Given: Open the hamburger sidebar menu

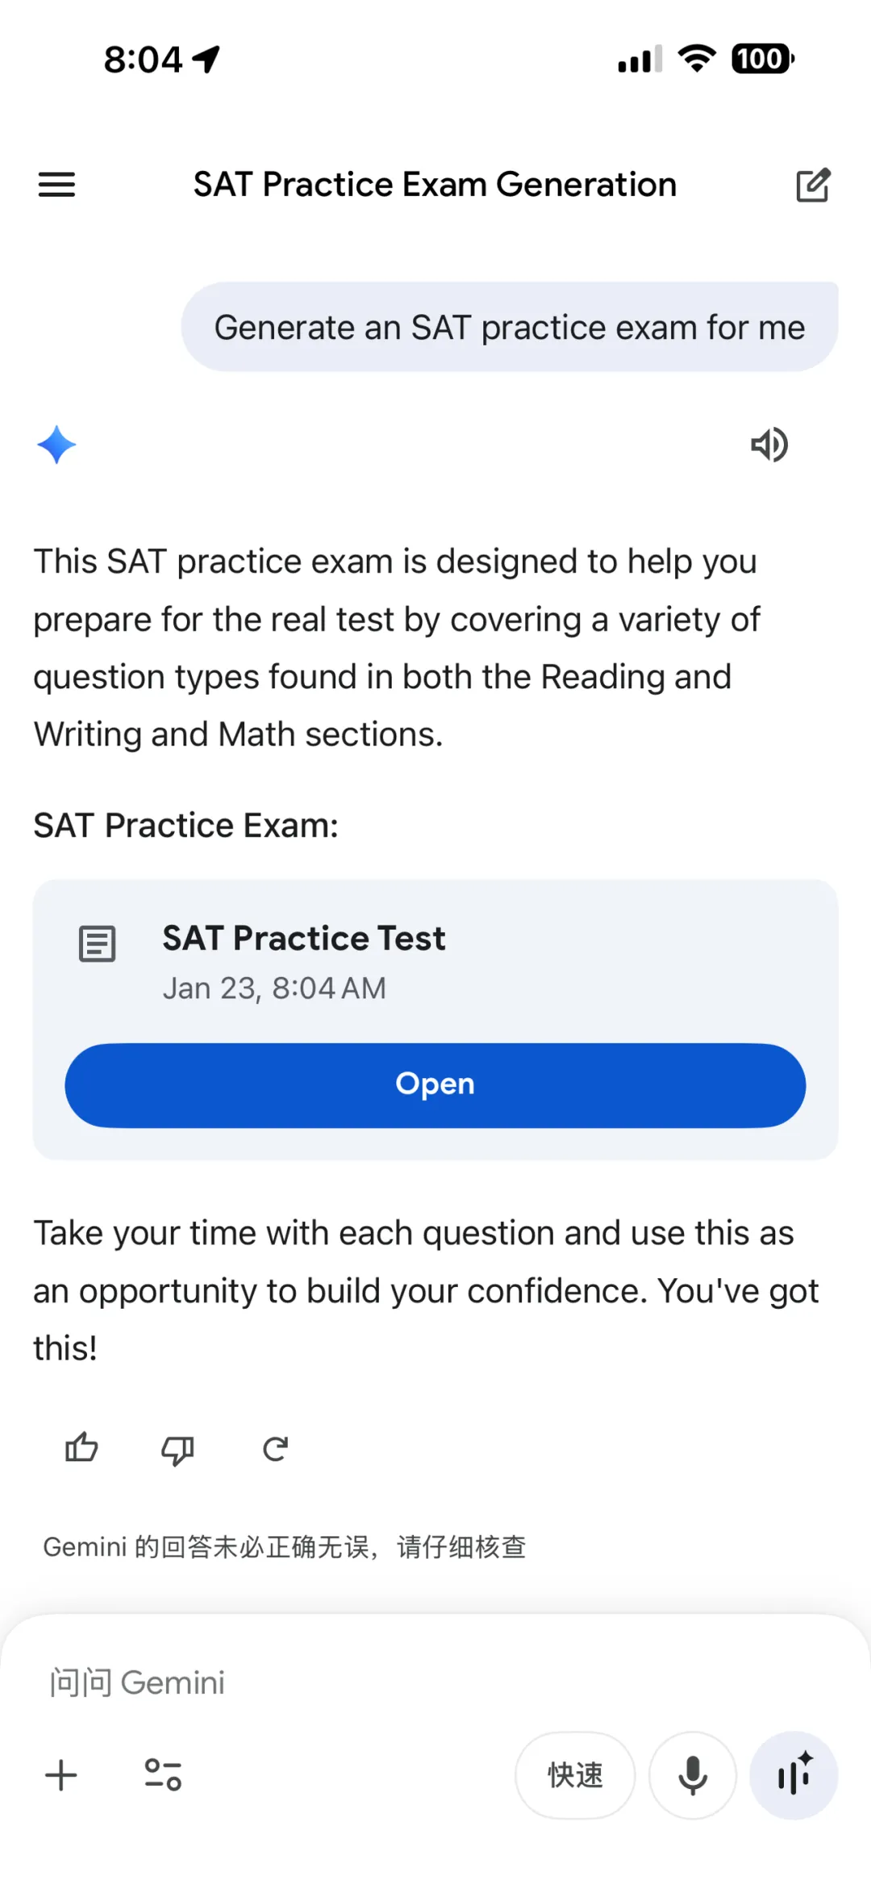Looking at the screenshot, I should [x=56, y=185].
